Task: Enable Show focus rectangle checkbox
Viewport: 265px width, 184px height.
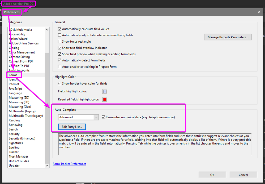Action: coord(60,42)
